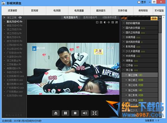Pause the video with the pause button
This screenshot has height=123, width=167.
coord(65,113)
